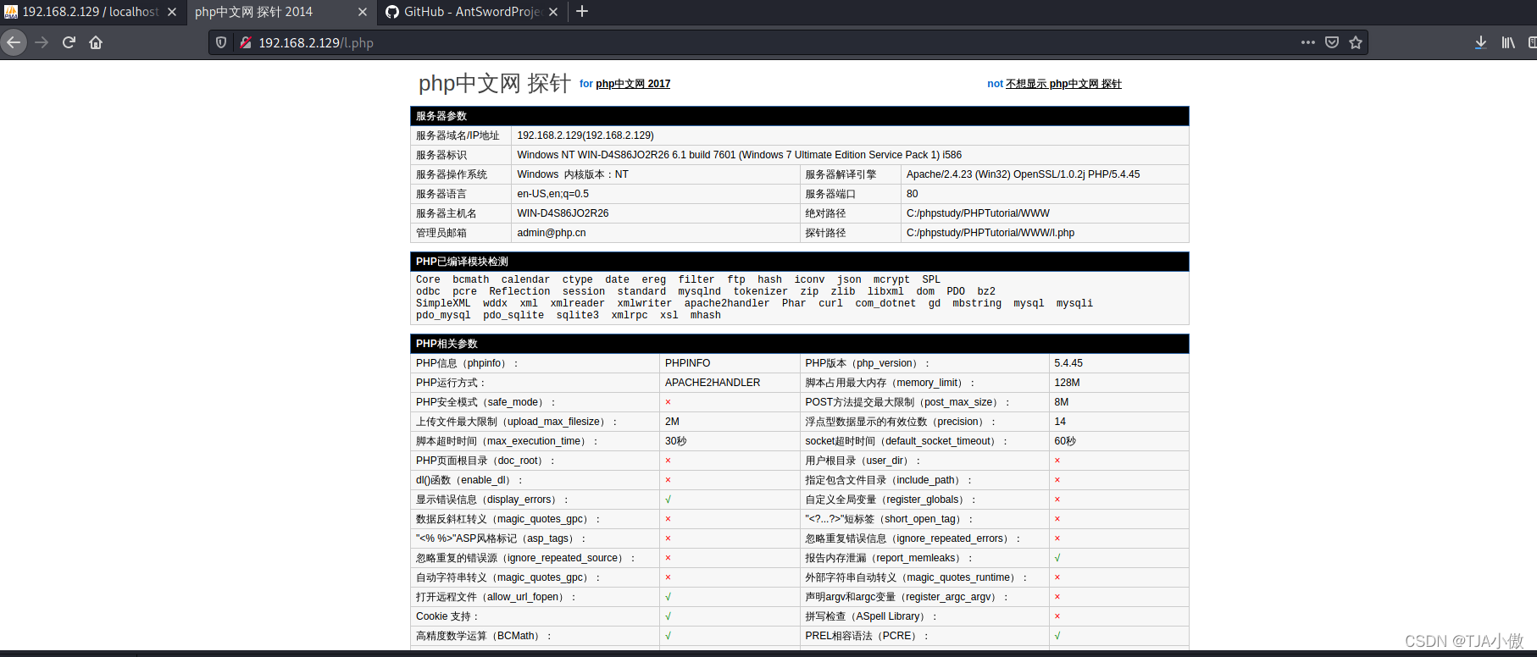Select the upload_max_filesize value 2M

click(672, 422)
